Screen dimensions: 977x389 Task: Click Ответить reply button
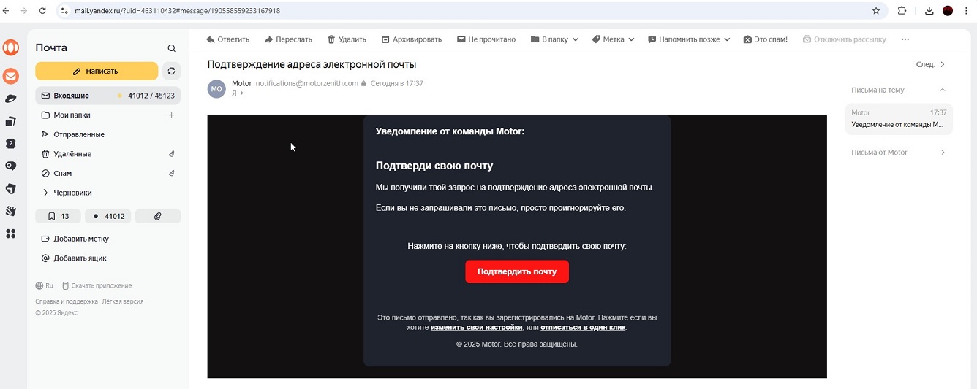click(x=227, y=39)
